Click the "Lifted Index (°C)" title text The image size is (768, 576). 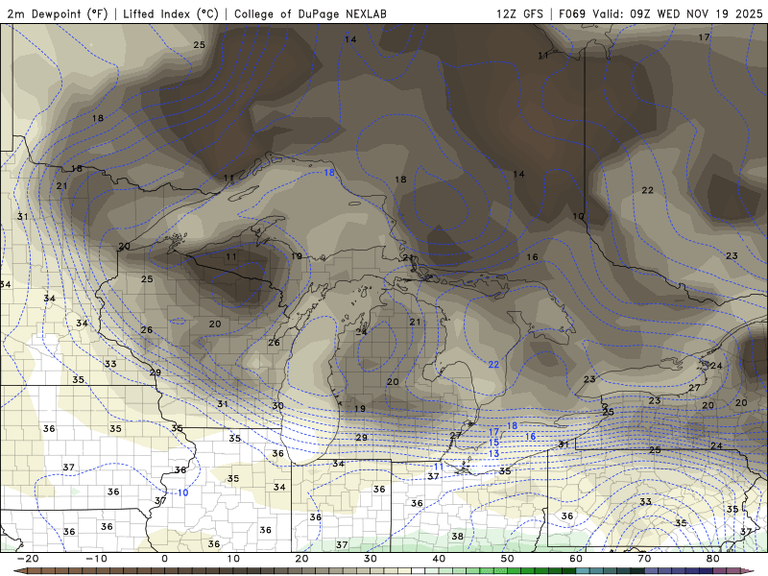171,13
